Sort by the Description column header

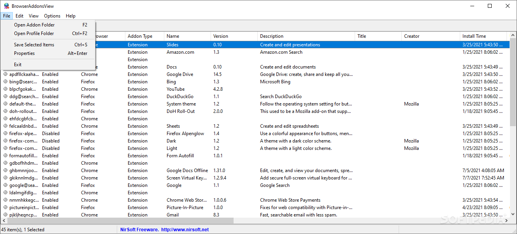(306, 36)
